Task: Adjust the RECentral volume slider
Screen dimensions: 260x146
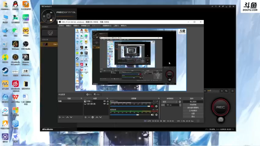Action: pyautogui.click(x=213, y=91)
